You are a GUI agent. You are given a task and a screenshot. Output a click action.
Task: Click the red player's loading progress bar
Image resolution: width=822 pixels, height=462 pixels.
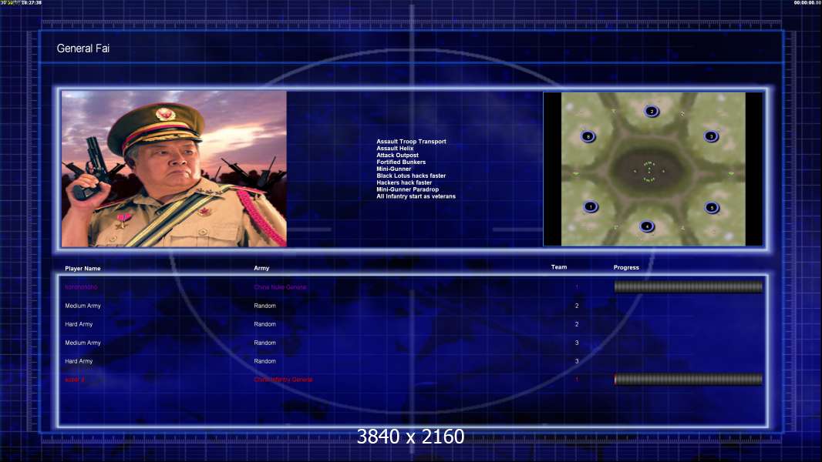[689, 380]
